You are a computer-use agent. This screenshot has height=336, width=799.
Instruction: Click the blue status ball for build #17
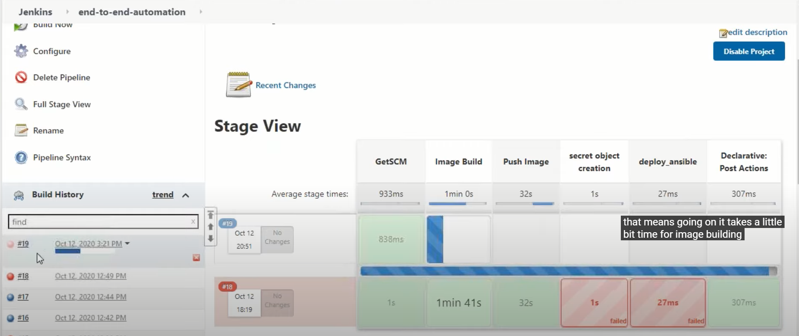tap(11, 297)
